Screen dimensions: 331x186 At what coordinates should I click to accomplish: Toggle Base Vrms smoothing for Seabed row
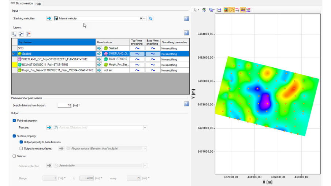(153, 54)
